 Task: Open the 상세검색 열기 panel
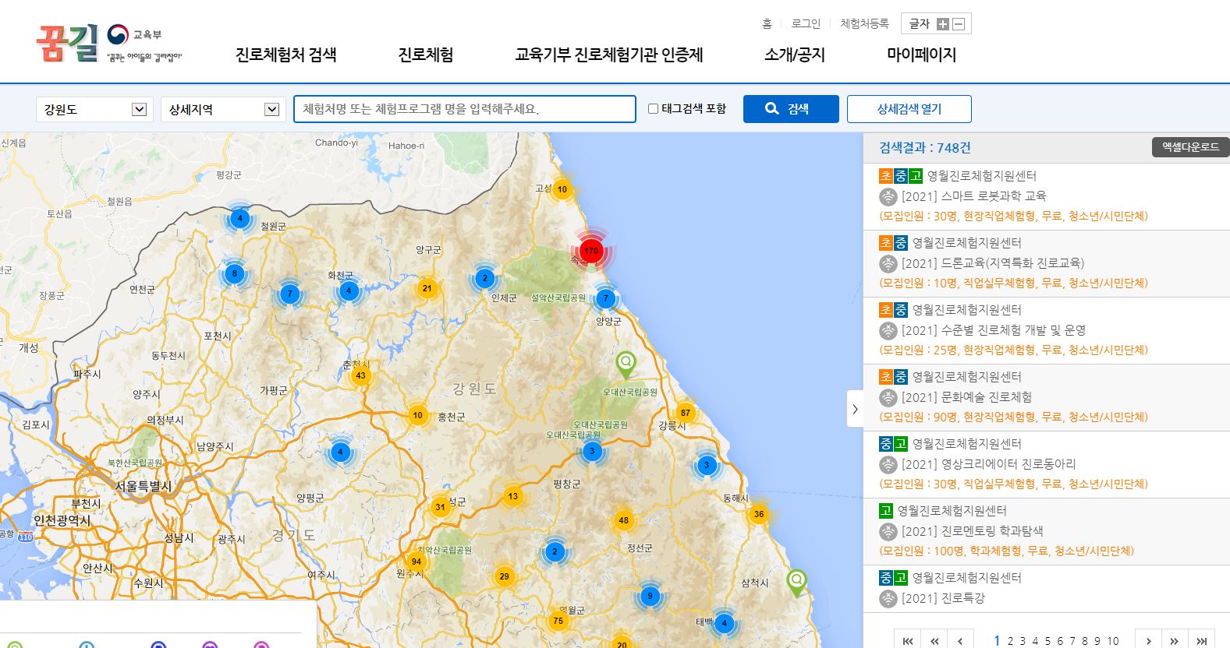[909, 109]
